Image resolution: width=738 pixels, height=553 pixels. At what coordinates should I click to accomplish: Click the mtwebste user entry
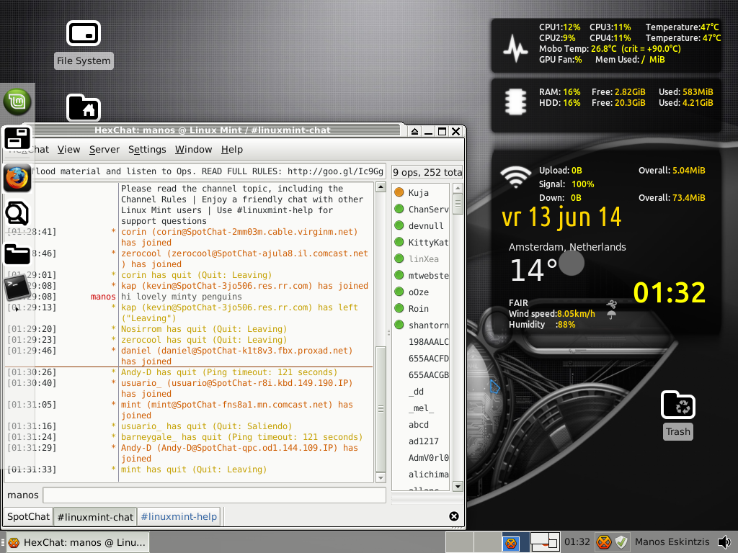click(x=420, y=275)
